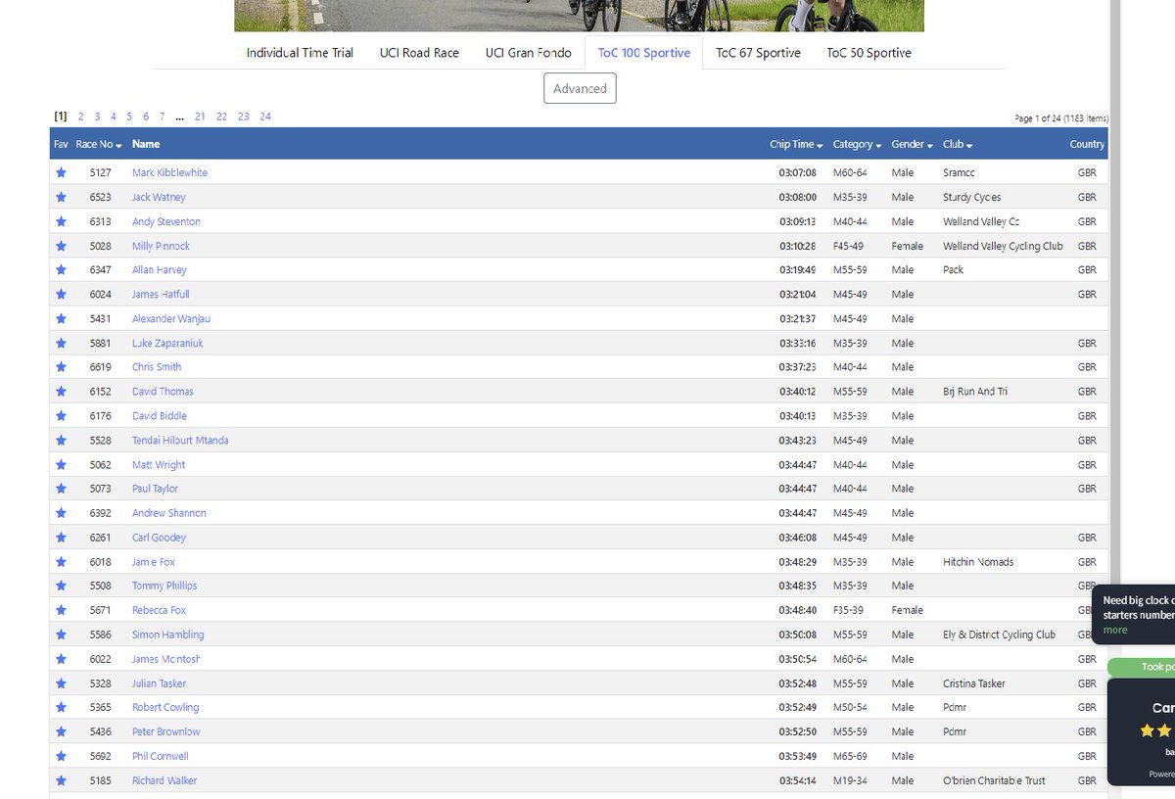Click the star next to Paul Taylor

tap(61, 488)
